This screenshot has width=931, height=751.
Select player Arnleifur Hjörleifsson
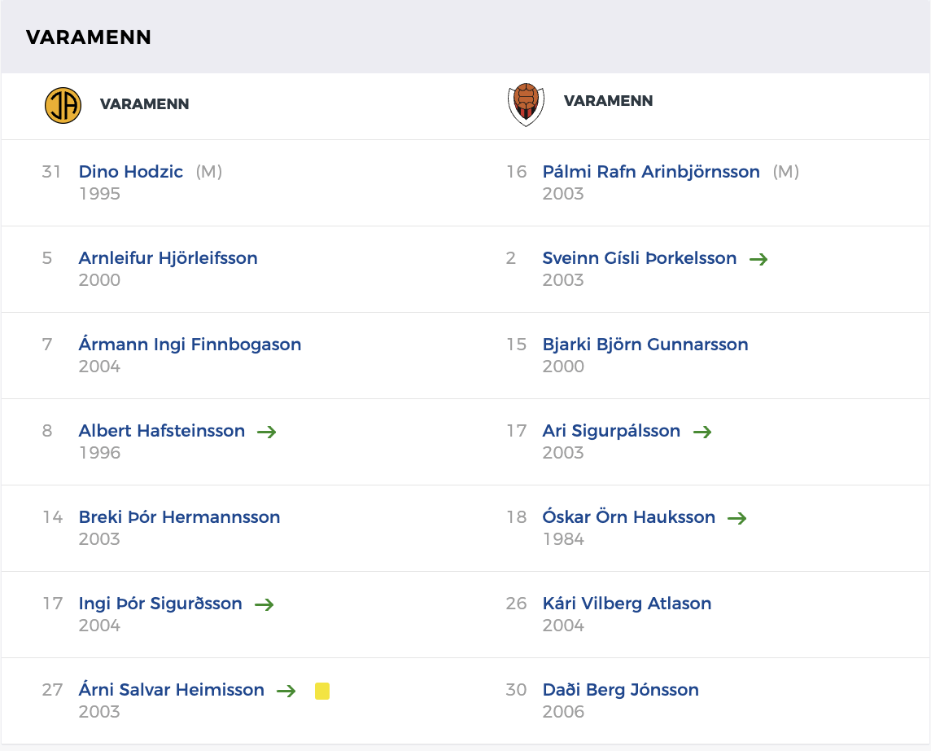[x=168, y=258]
